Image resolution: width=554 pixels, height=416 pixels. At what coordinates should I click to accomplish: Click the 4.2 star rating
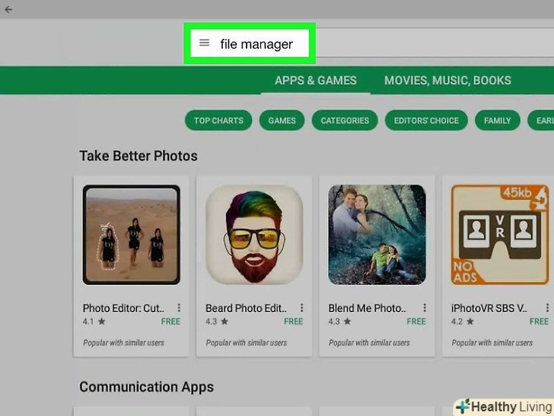click(463, 322)
